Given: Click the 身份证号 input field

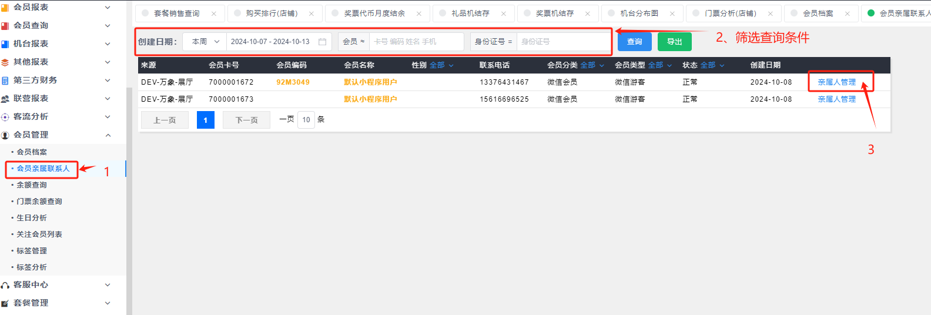Looking at the screenshot, I should point(563,42).
